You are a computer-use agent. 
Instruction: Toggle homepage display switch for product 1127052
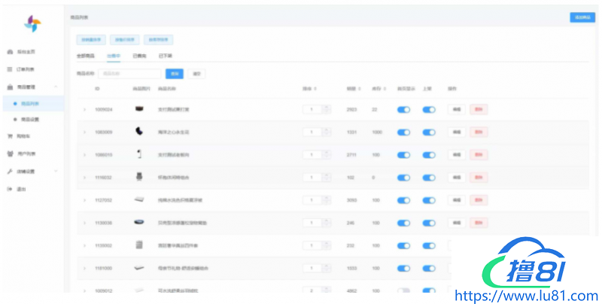coord(403,200)
